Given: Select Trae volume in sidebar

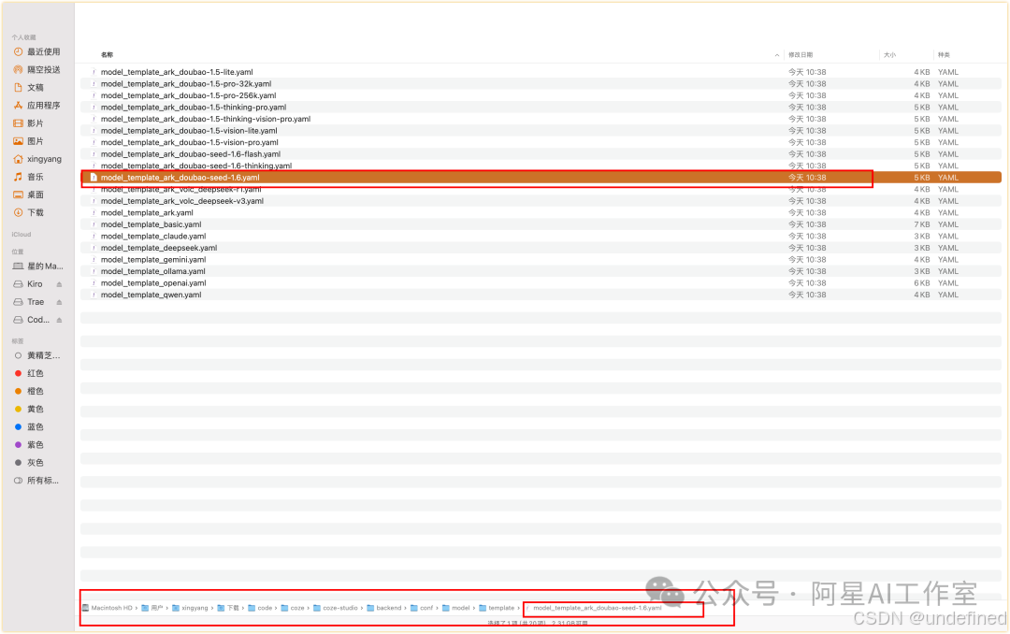Looking at the screenshot, I should pos(29,302).
